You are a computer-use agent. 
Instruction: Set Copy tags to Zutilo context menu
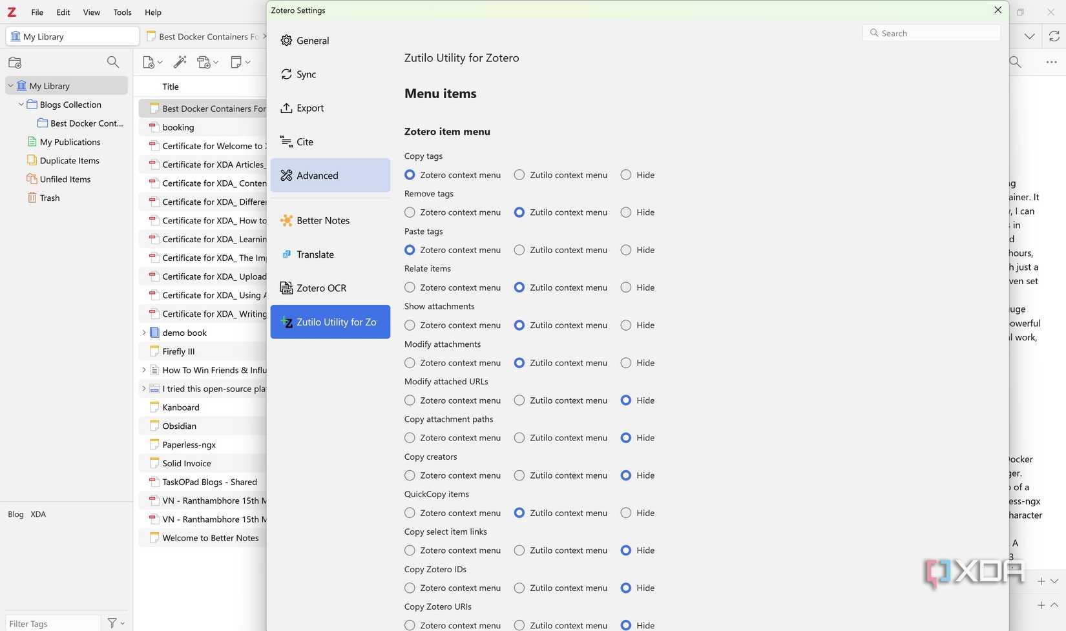point(519,175)
